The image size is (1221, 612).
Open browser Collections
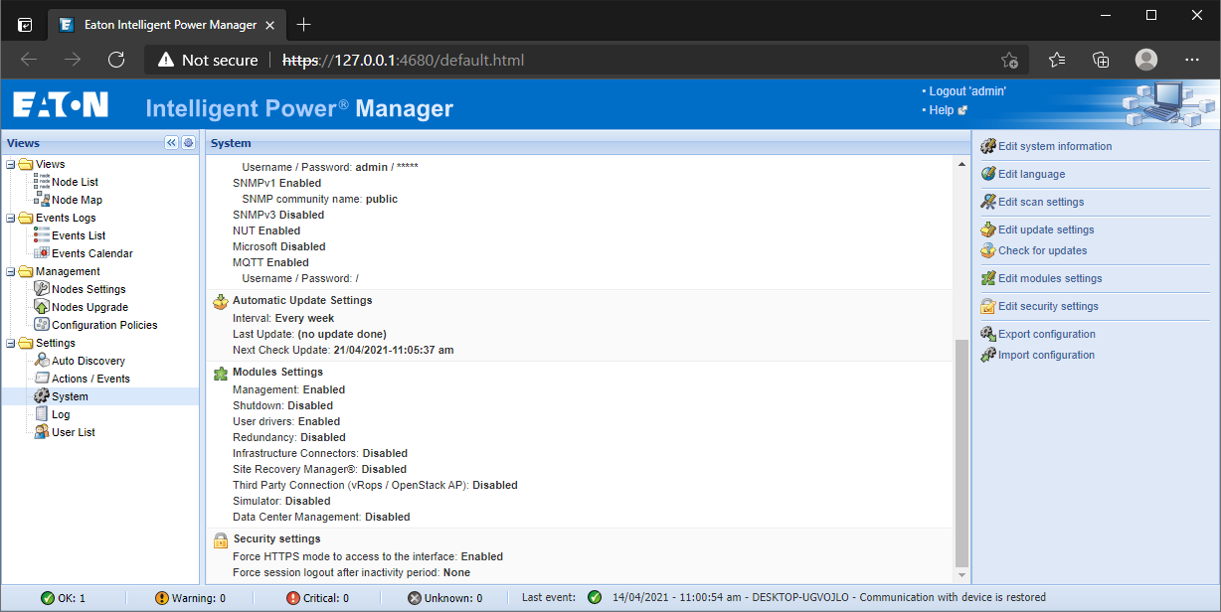pyautogui.click(x=1101, y=60)
